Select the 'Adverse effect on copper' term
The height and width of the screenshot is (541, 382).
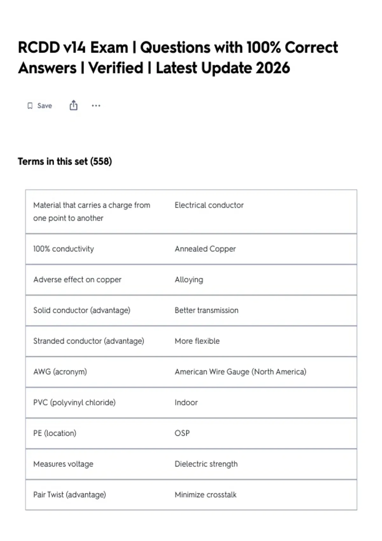coord(77,280)
